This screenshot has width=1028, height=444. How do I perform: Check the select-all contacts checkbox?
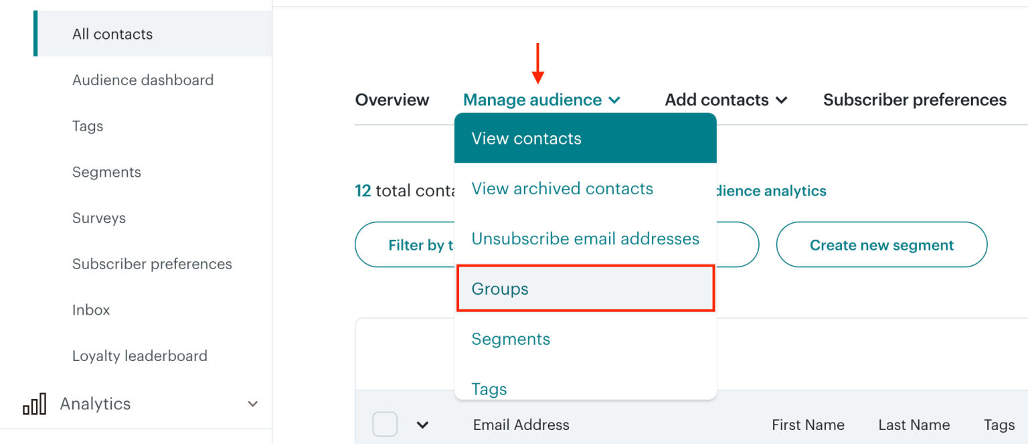coord(385,424)
